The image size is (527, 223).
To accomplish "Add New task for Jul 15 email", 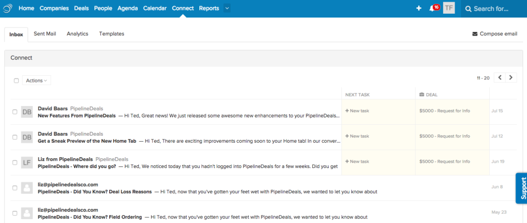I will [357, 110].
